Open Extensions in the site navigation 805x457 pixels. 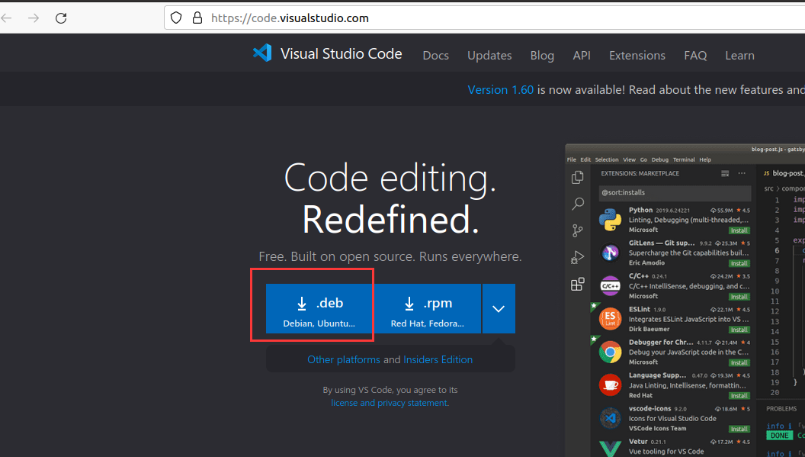tap(637, 56)
